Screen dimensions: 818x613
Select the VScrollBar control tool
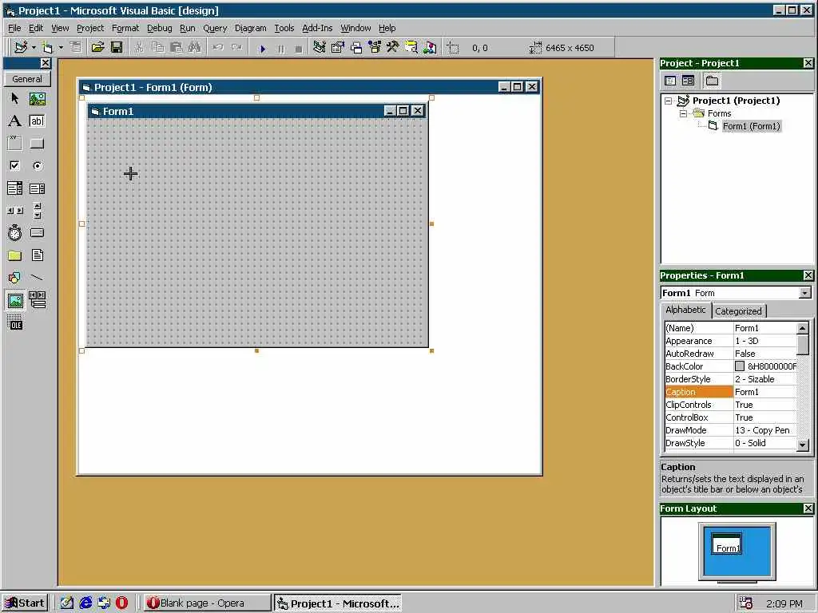(37, 211)
